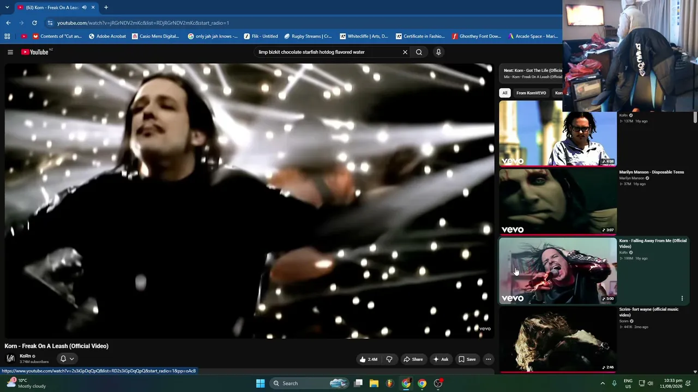This screenshot has height=392, width=698.
Task: Open the Chrome tab search dropdown
Action: pyautogui.click(x=7, y=8)
